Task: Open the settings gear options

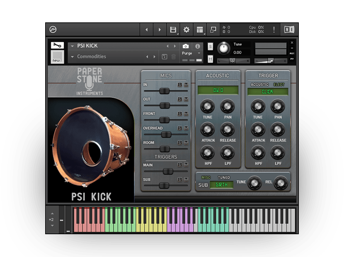Action: [x=187, y=29]
